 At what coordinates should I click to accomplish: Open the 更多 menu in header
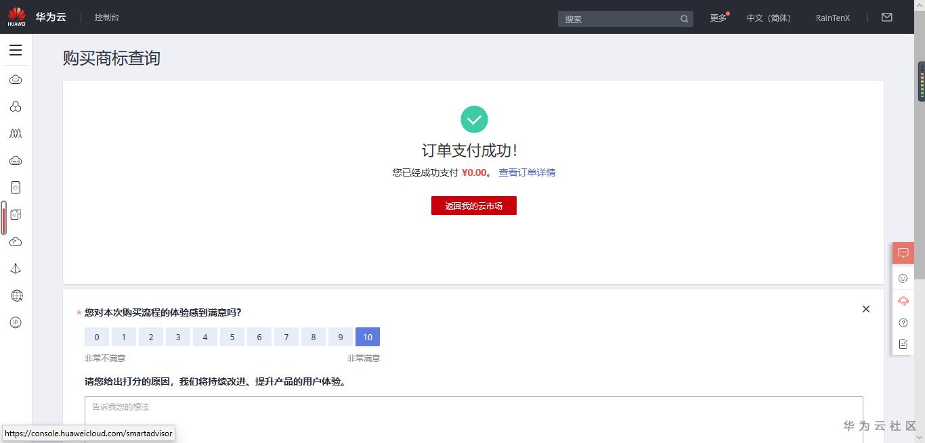(x=718, y=18)
